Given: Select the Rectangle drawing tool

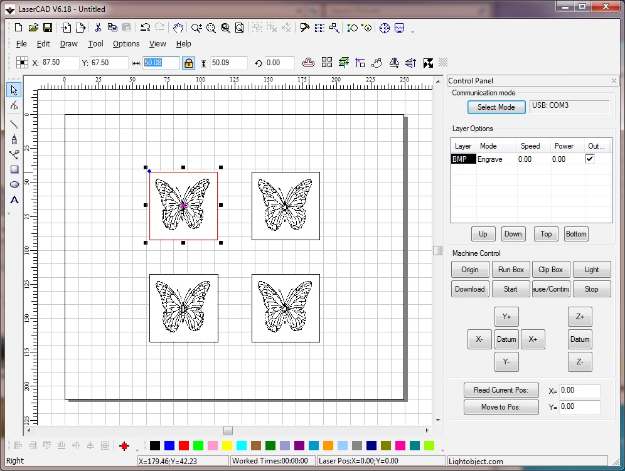Looking at the screenshot, I should pyautogui.click(x=14, y=169).
